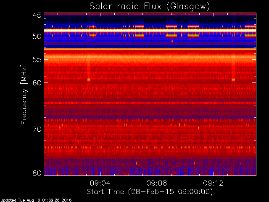Click the 45 frequency tick label
This screenshot has width=269, height=202.
pos(37,16)
